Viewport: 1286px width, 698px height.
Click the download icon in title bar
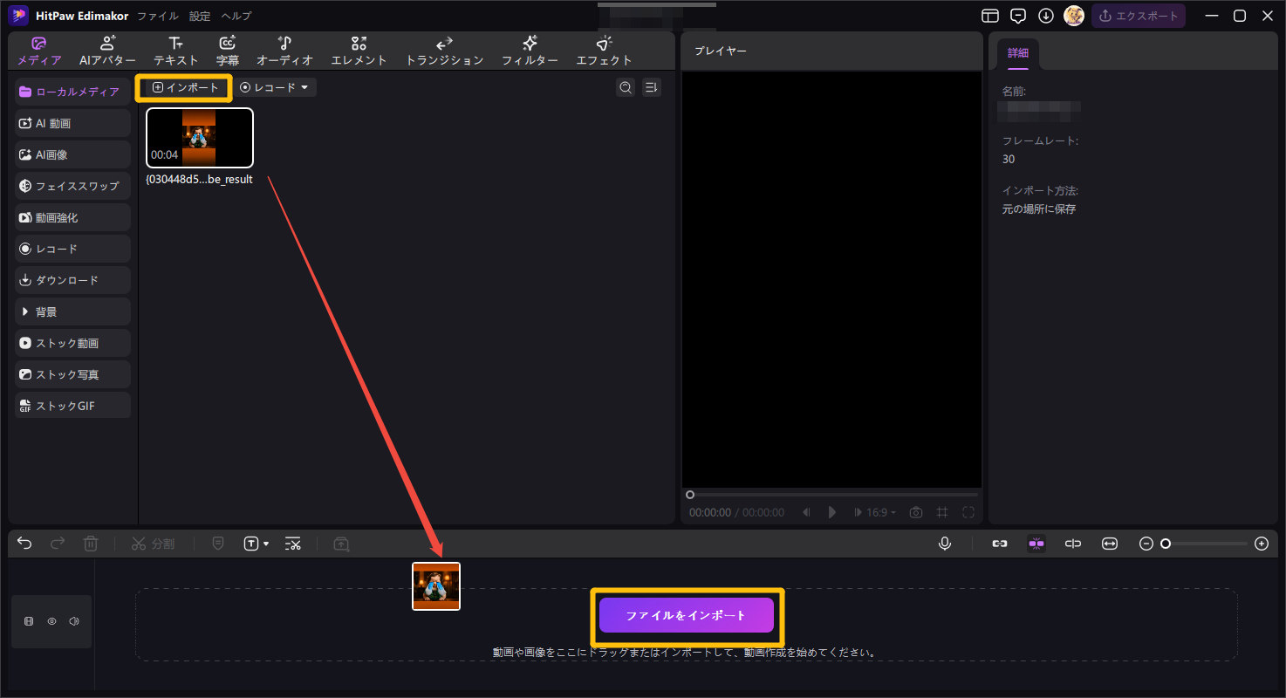[x=1045, y=16]
